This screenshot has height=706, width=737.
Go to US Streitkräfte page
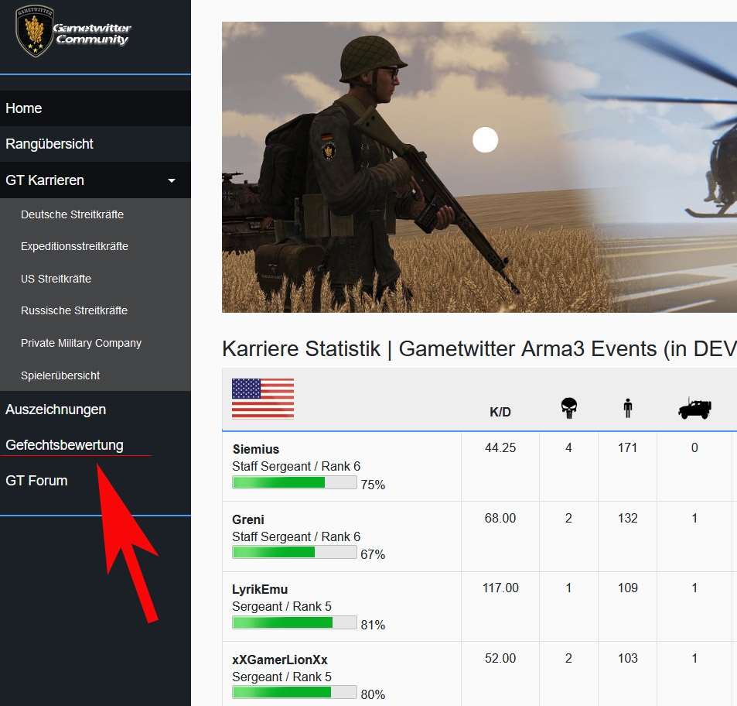pyautogui.click(x=56, y=279)
